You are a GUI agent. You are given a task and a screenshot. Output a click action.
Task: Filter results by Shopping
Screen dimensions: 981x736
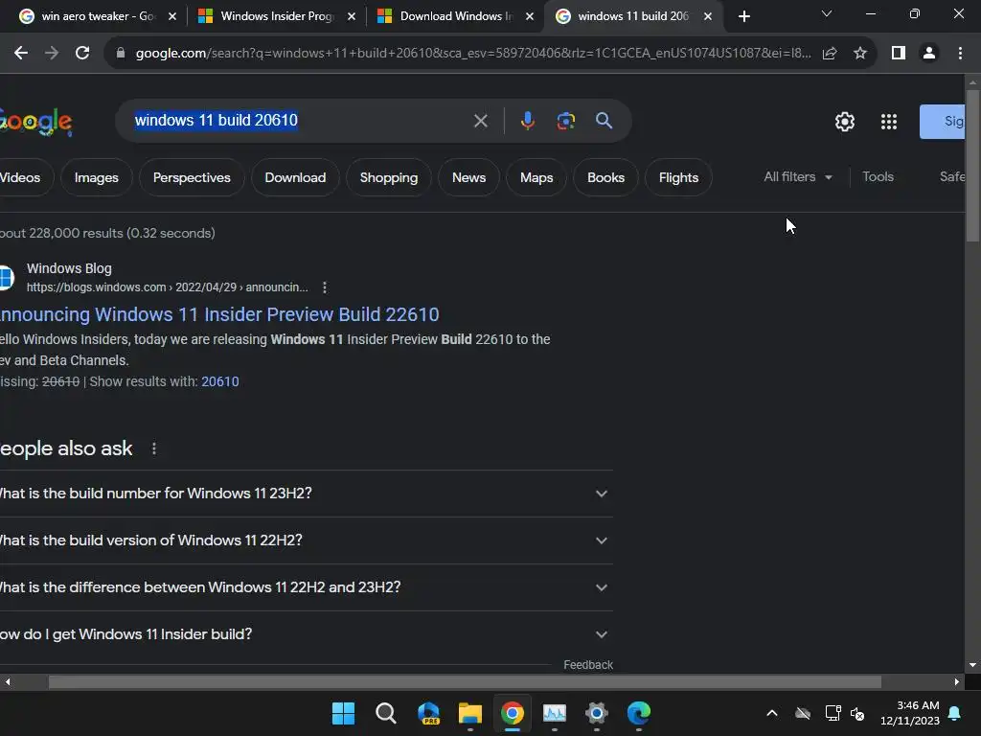389,177
